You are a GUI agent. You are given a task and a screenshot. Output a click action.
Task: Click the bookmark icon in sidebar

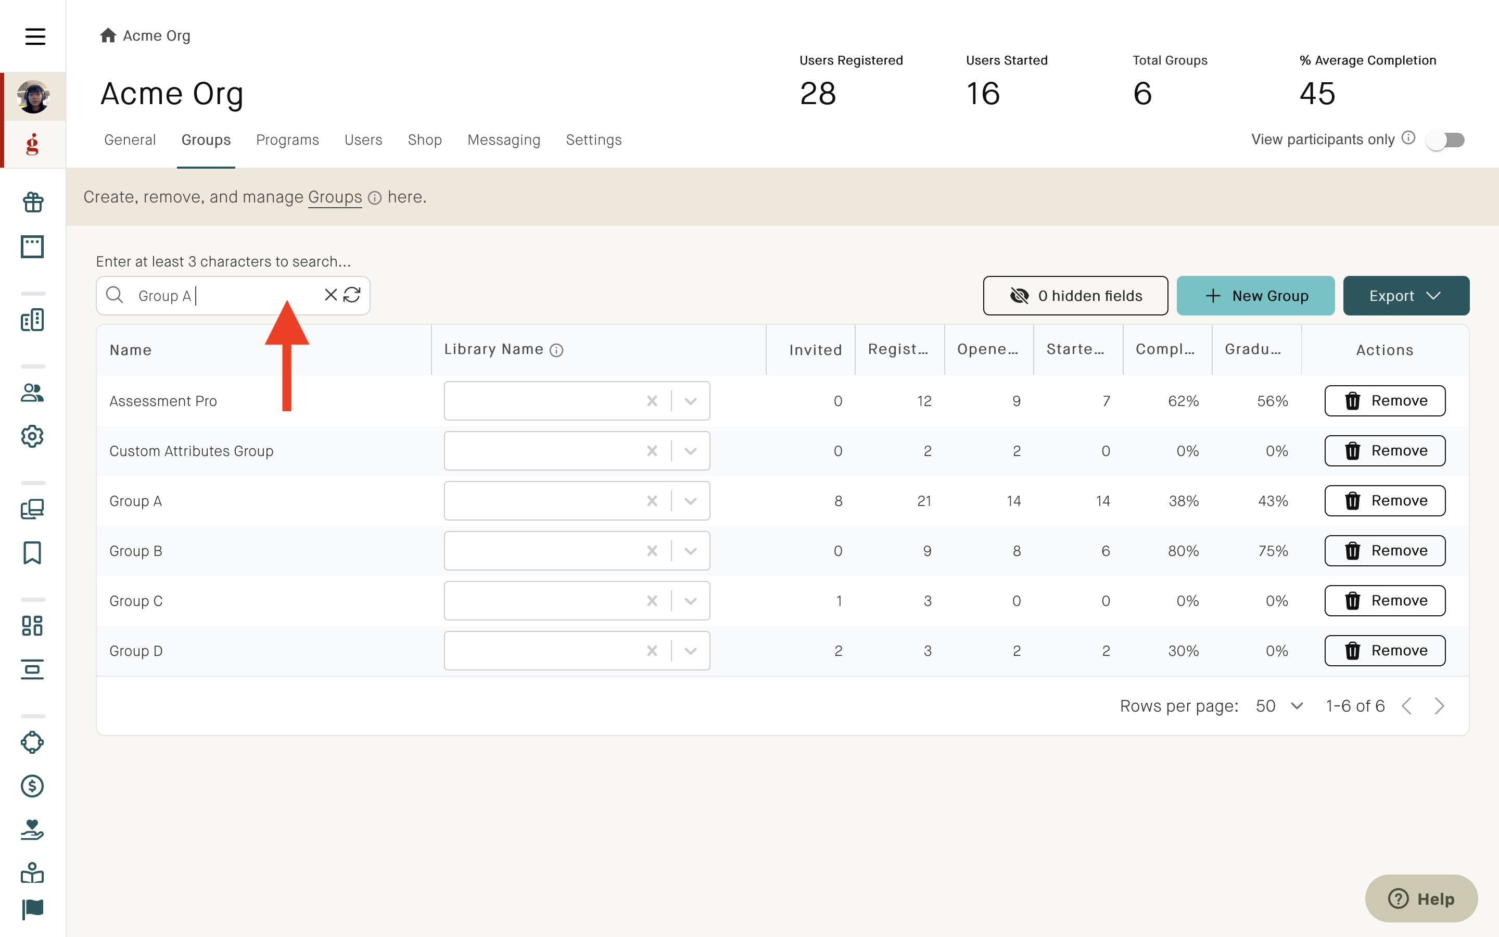pyautogui.click(x=32, y=552)
